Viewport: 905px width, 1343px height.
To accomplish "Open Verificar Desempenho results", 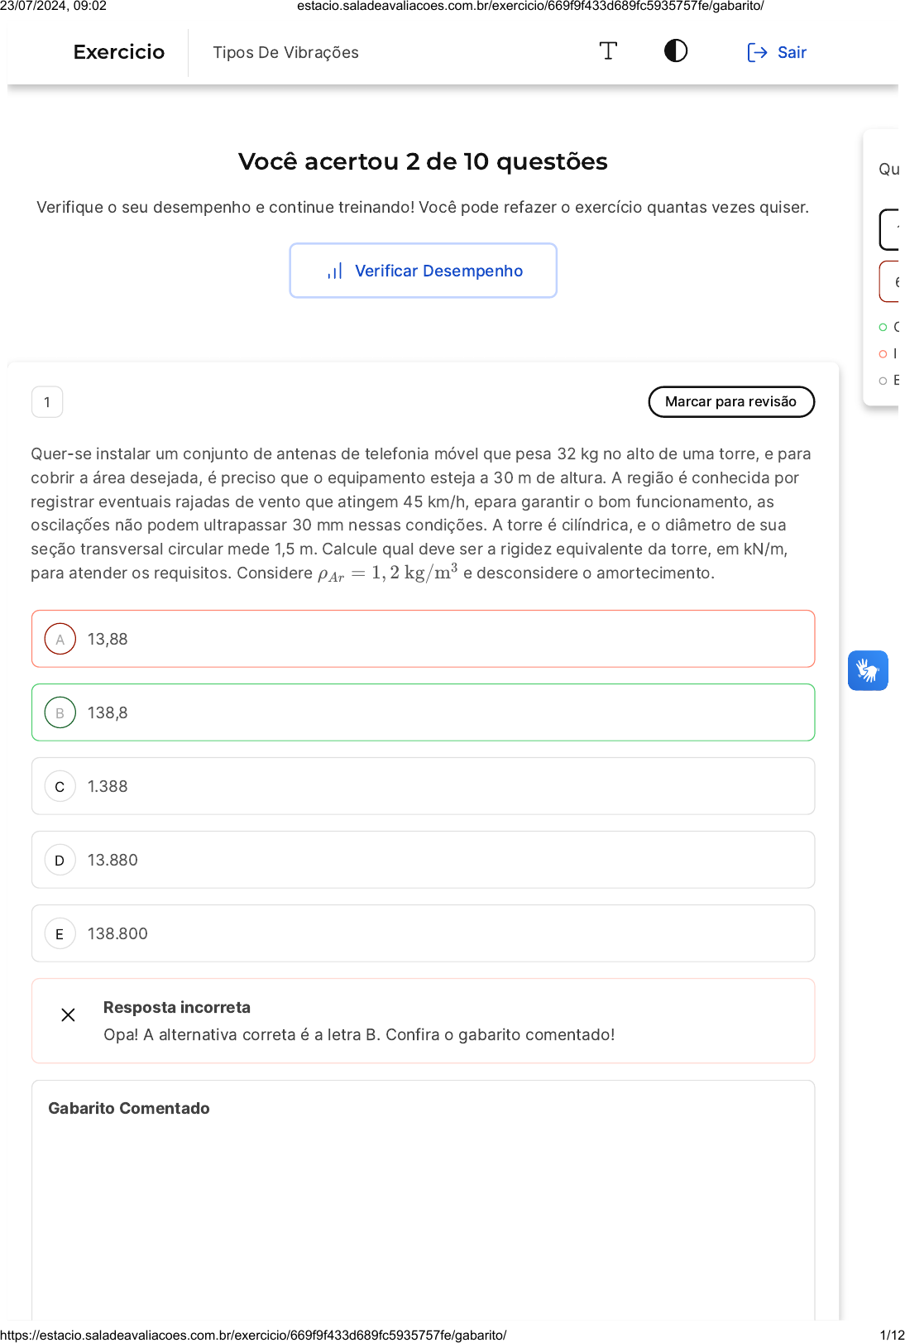I will pyautogui.click(x=423, y=271).
